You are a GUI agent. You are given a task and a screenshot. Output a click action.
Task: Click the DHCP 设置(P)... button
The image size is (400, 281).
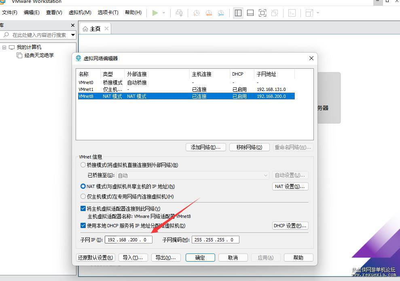click(290, 226)
